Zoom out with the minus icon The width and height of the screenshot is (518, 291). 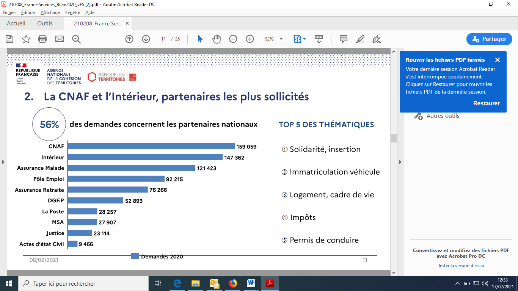[x=233, y=39]
